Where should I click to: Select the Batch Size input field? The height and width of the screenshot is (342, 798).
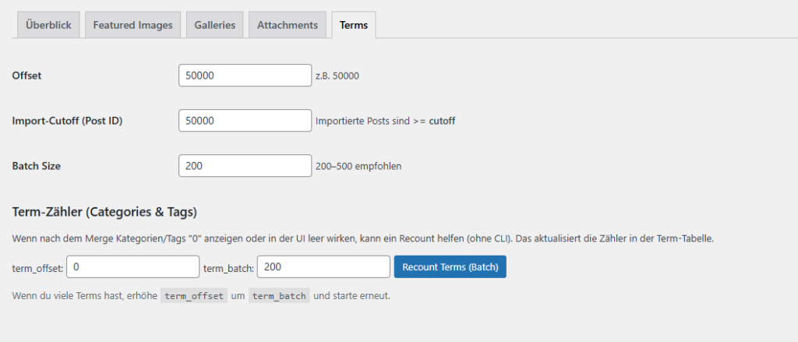(x=245, y=166)
